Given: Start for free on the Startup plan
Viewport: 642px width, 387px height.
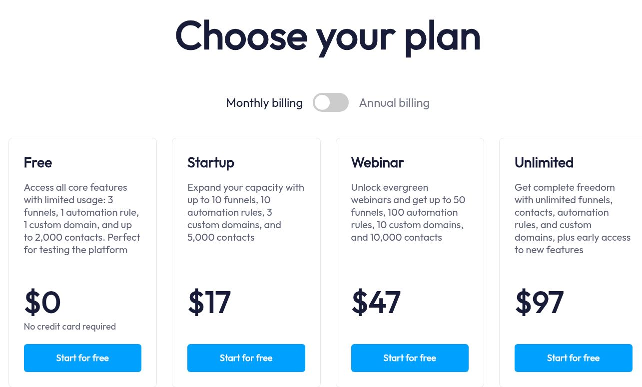Looking at the screenshot, I should click(x=246, y=358).
